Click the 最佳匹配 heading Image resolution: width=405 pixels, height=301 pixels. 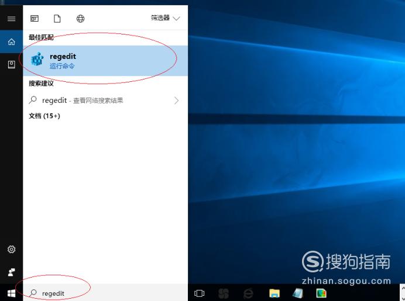coord(41,37)
